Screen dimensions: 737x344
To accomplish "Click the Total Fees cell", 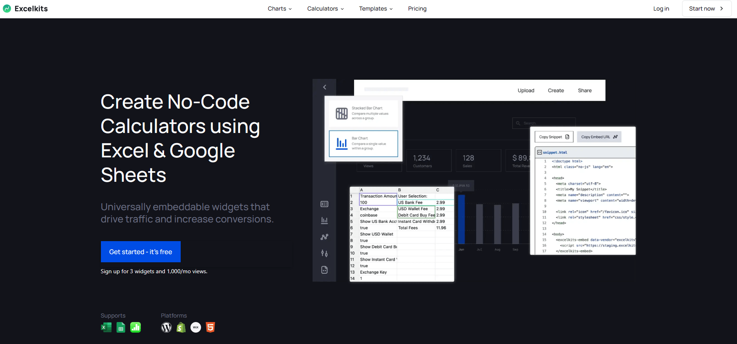I will [x=416, y=228].
